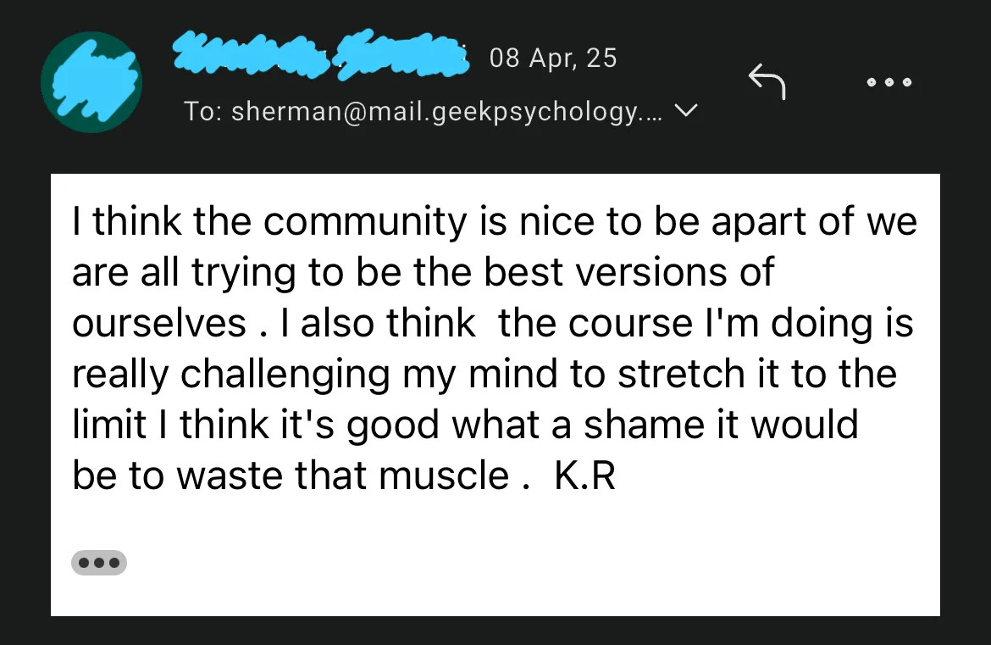Tap the 08 Apr, 25 date label
Screen dimensions: 991x645
point(553,58)
